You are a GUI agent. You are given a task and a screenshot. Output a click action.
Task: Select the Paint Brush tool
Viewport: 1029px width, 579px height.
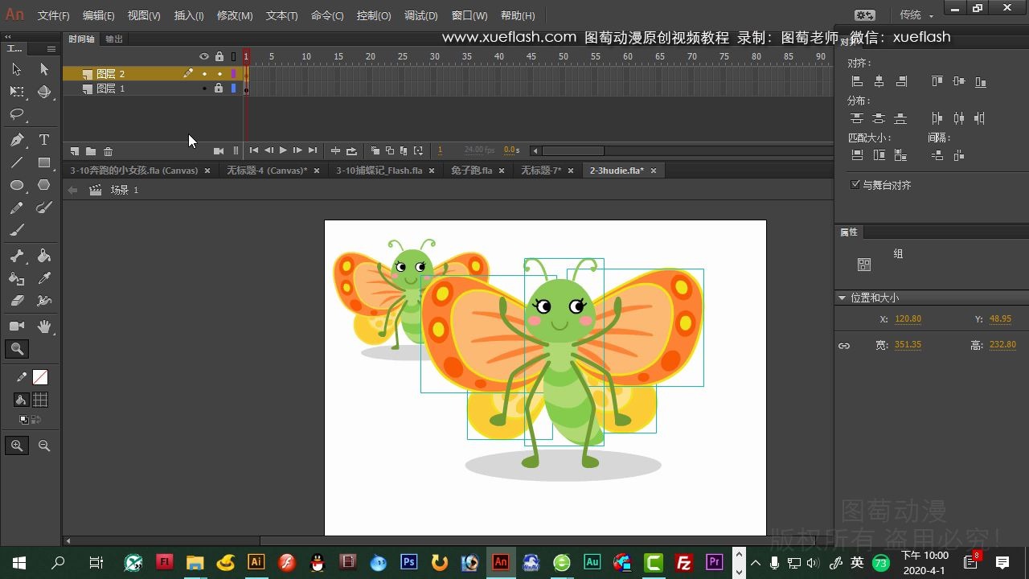pyautogui.click(x=44, y=207)
